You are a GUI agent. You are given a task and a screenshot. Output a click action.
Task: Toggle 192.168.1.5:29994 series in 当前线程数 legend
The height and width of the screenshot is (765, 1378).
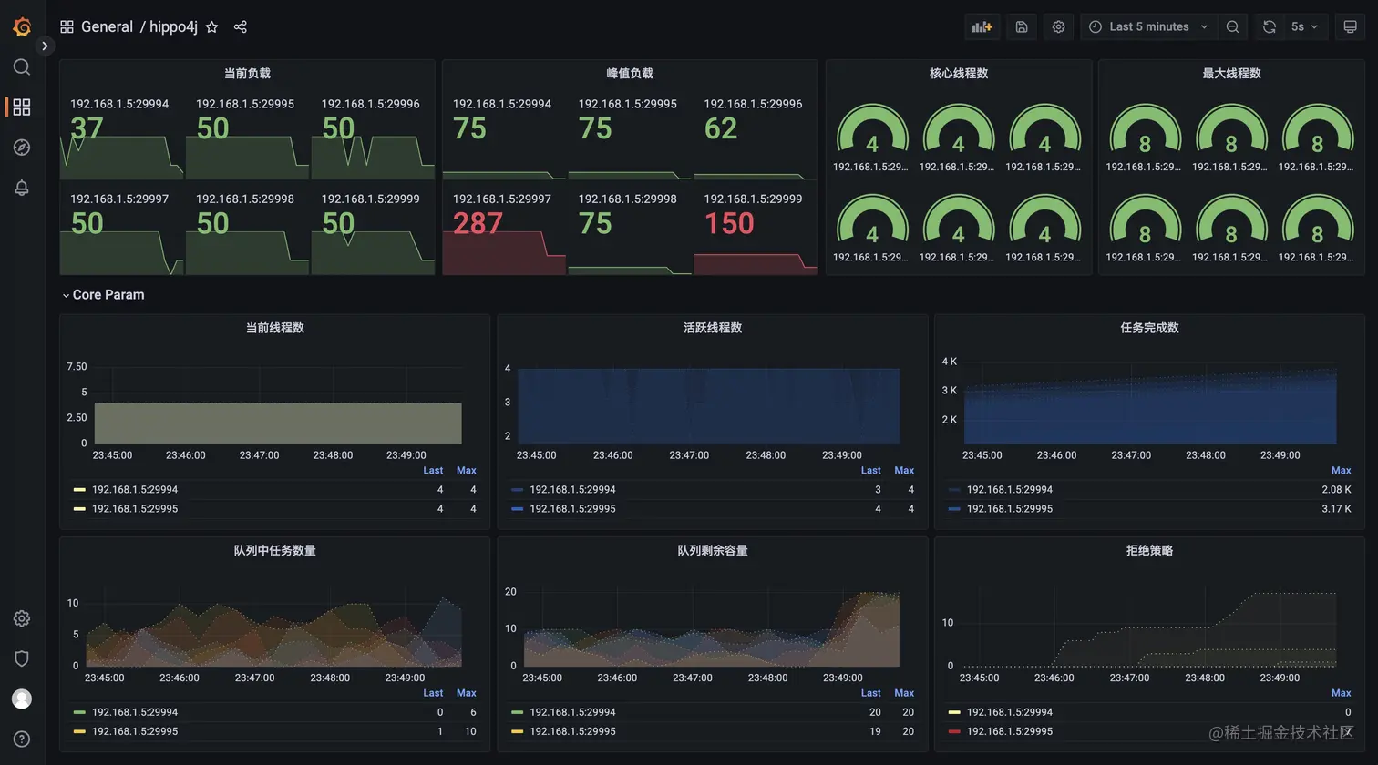coord(135,489)
